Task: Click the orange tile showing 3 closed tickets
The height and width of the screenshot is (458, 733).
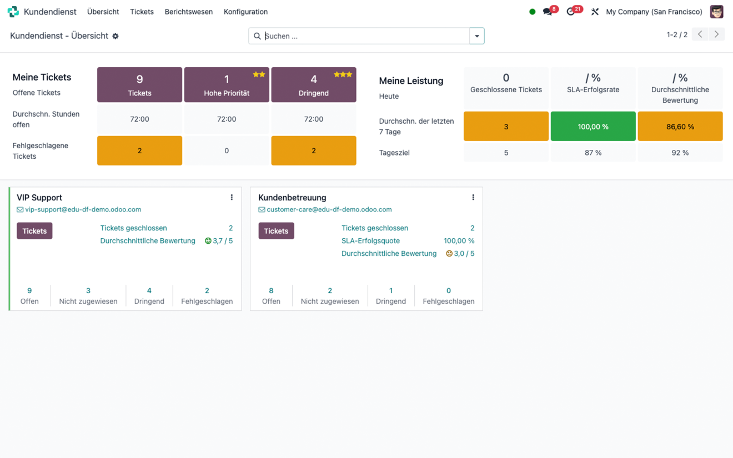Action: coord(506,126)
